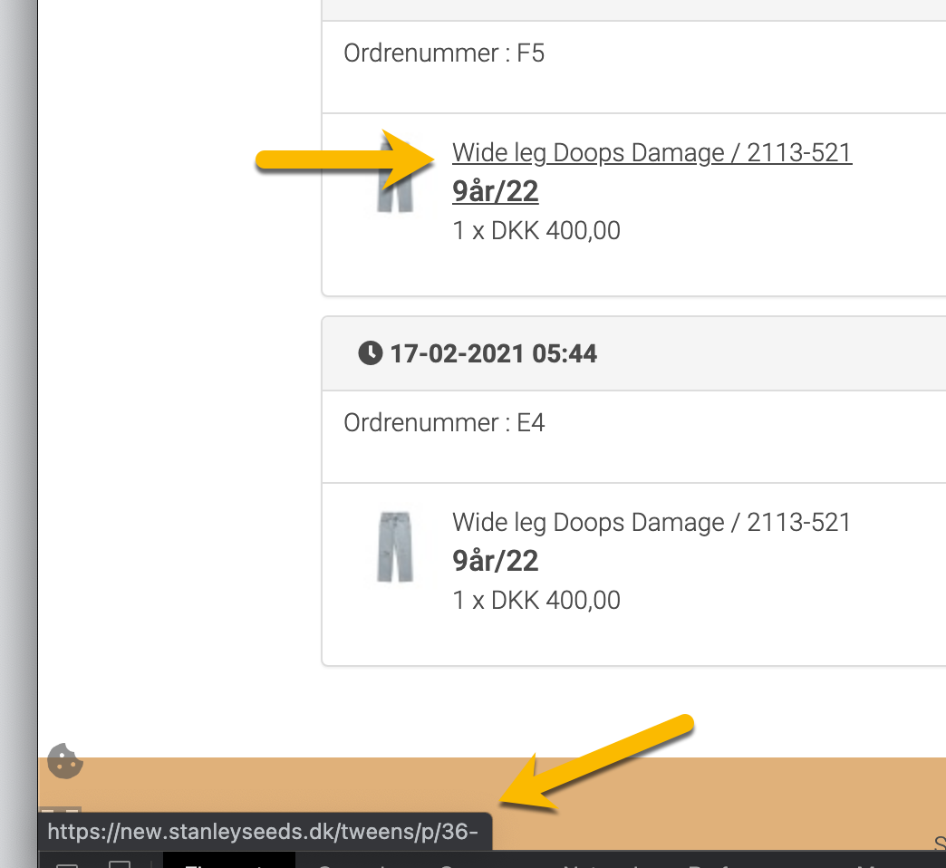This screenshot has width=946, height=868.
Task: Switch to the DevTools Elements tab
Action: [x=229, y=863]
